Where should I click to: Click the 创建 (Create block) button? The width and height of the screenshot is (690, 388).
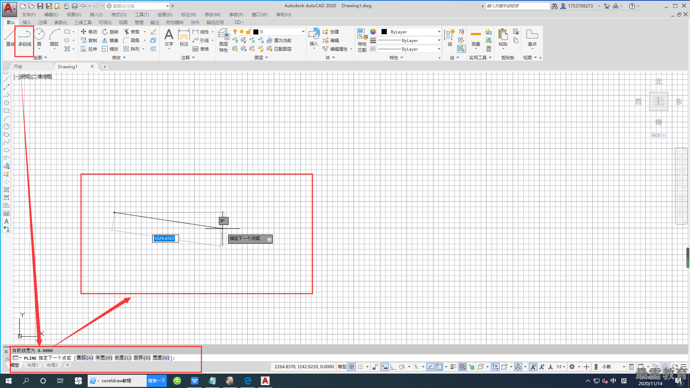331,32
